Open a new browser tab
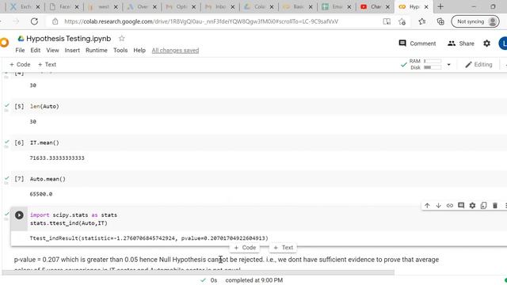This screenshot has width=507, height=285. [x=440, y=6]
